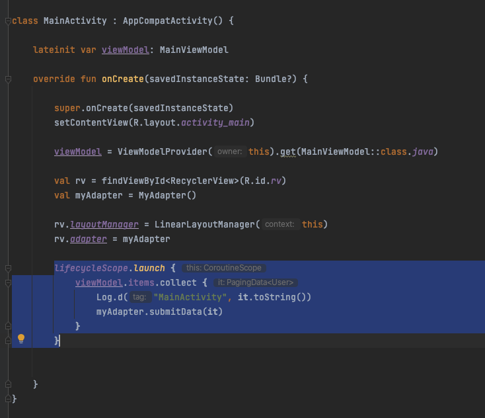Click 'super' keyword
Image resolution: width=485 pixels, height=418 pixels.
(67, 108)
